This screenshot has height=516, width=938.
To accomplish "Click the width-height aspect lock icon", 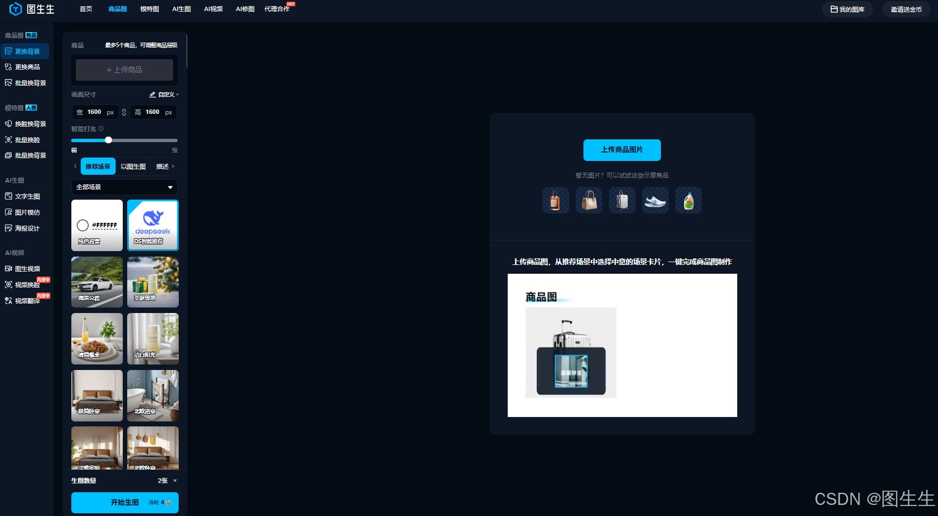I will pos(124,112).
